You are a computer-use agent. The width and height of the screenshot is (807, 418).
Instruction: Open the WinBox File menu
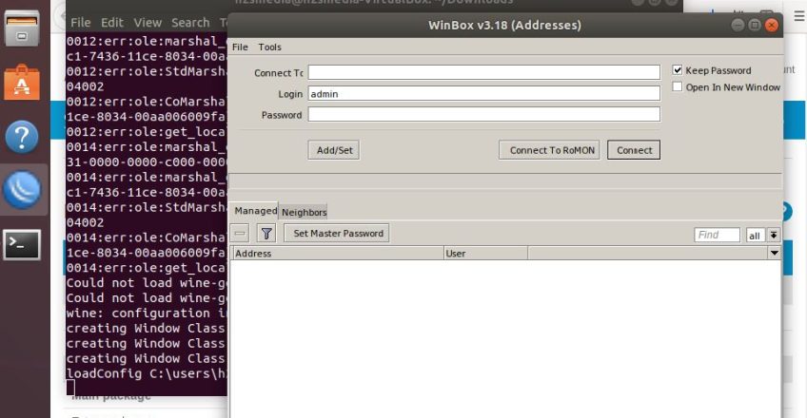(x=240, y=47)
